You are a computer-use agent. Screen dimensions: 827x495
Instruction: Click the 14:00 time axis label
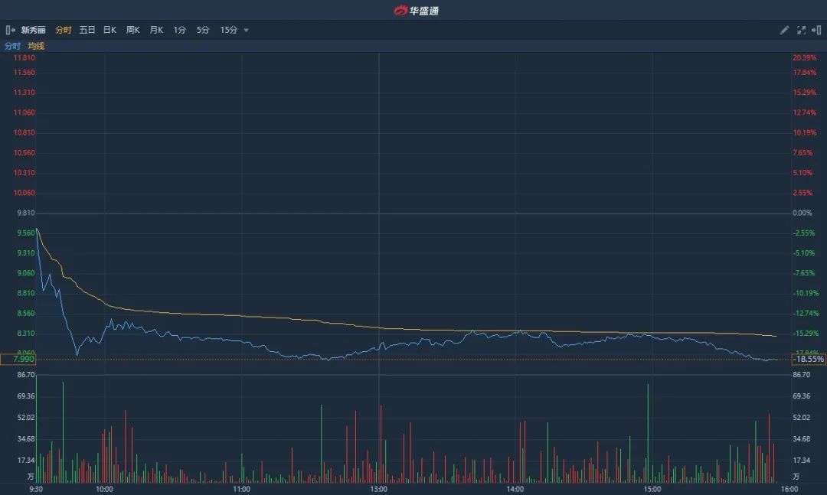point(515,489)
